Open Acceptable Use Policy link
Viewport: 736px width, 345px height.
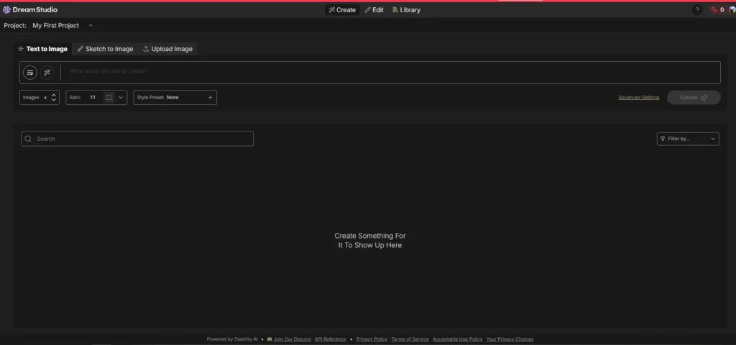coord(457,339)
